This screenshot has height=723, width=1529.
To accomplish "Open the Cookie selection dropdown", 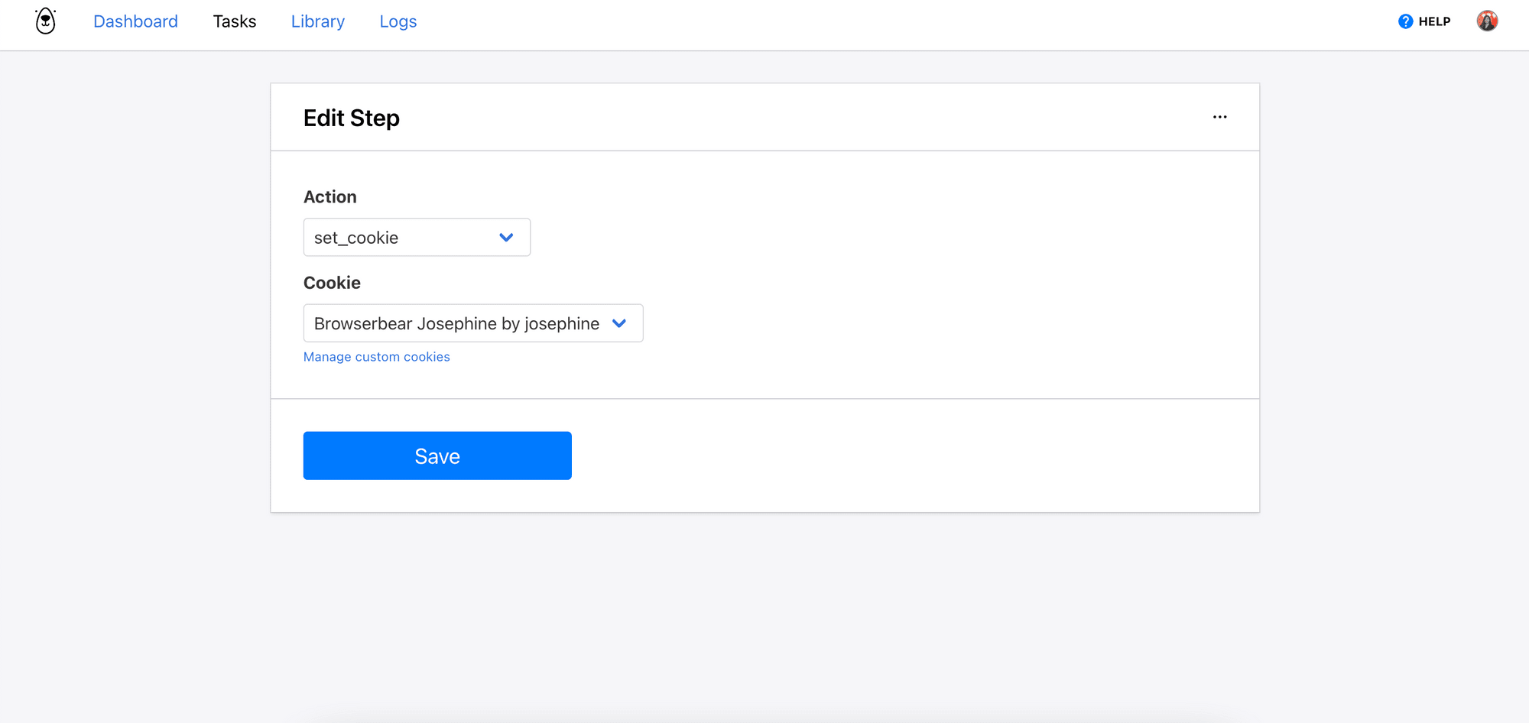I will point(472,323).
